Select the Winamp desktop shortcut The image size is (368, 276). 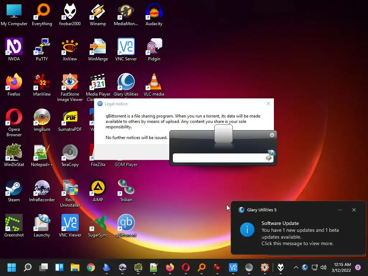click(x=98, y=14)
